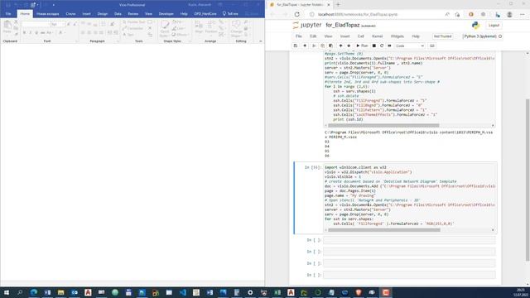Collapse the Visio ribbon
The height and width of the screenshot is (298, 530).
[x=261, y=41]
